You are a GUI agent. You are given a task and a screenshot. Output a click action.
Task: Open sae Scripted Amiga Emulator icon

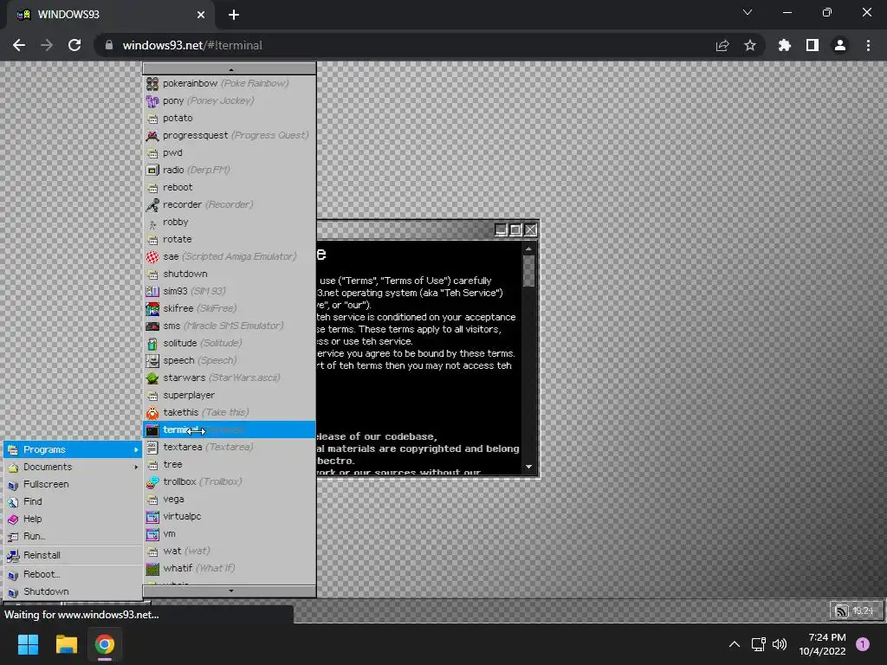(x=152, y=256)
